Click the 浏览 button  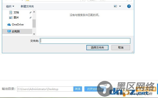78,89
